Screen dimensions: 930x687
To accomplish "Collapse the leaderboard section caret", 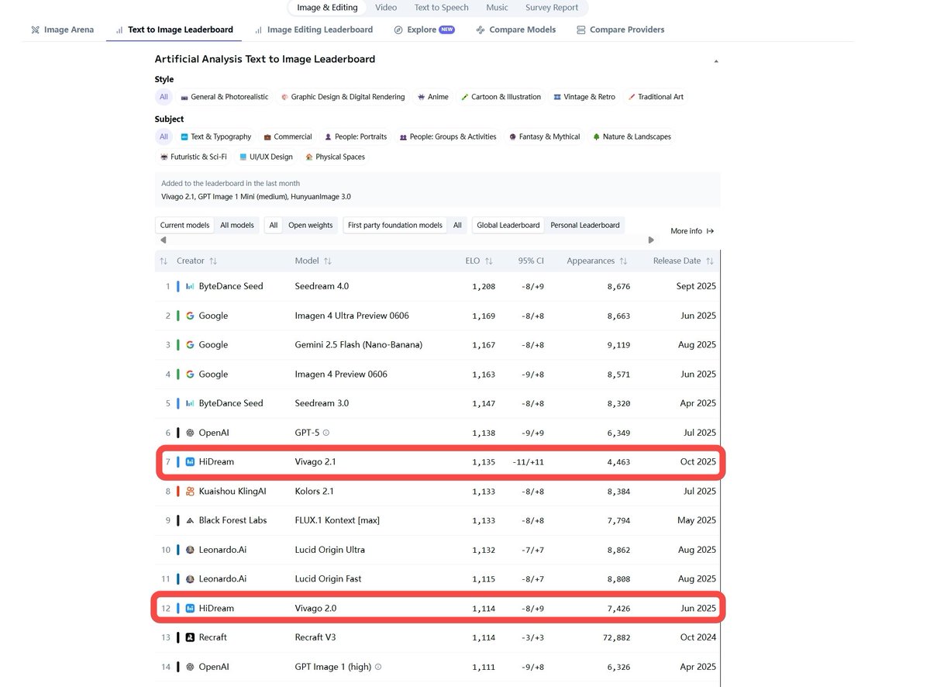I will [x=716, y=60].
